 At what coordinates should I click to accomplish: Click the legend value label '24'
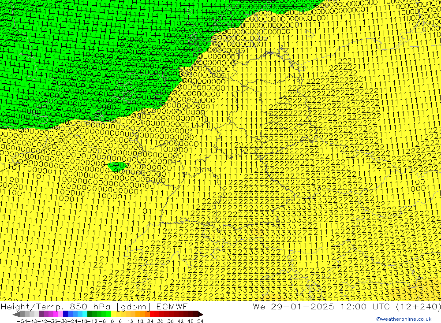point(150,321)
